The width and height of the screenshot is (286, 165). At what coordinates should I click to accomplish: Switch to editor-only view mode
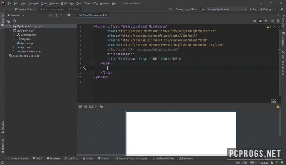point(255,21)
